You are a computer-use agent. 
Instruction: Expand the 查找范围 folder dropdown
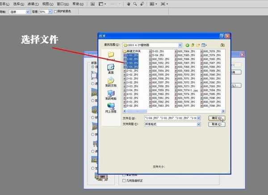pos(180,45)
